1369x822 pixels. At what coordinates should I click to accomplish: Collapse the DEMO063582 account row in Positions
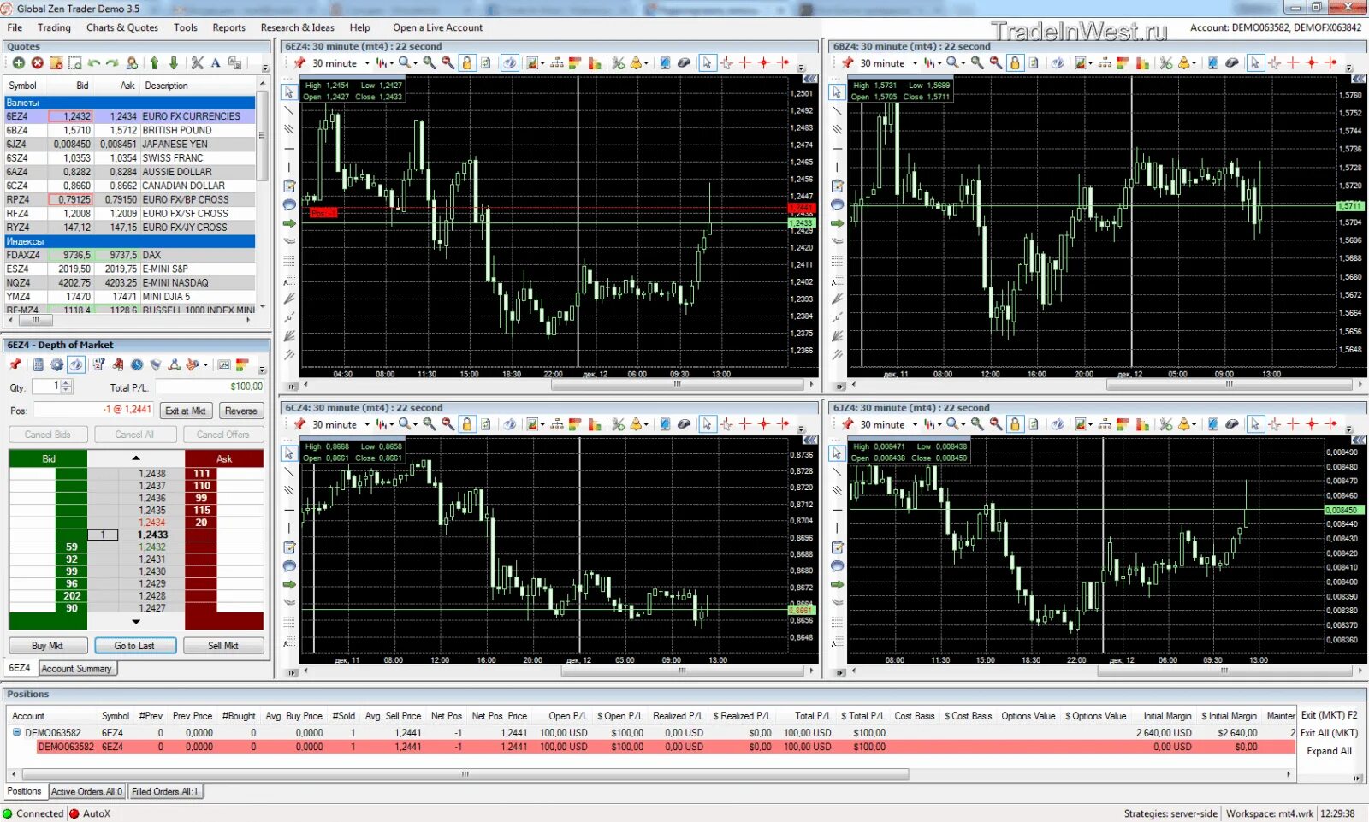pyautogui.click(x=16, y=732)
